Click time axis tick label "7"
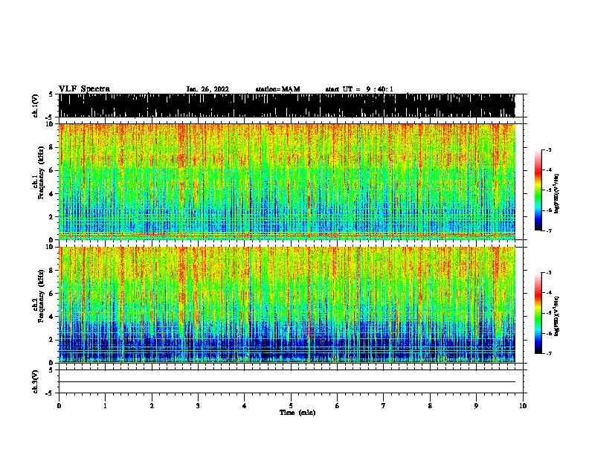This screenshot has height=455, width=589. click(x=384, y=406)
